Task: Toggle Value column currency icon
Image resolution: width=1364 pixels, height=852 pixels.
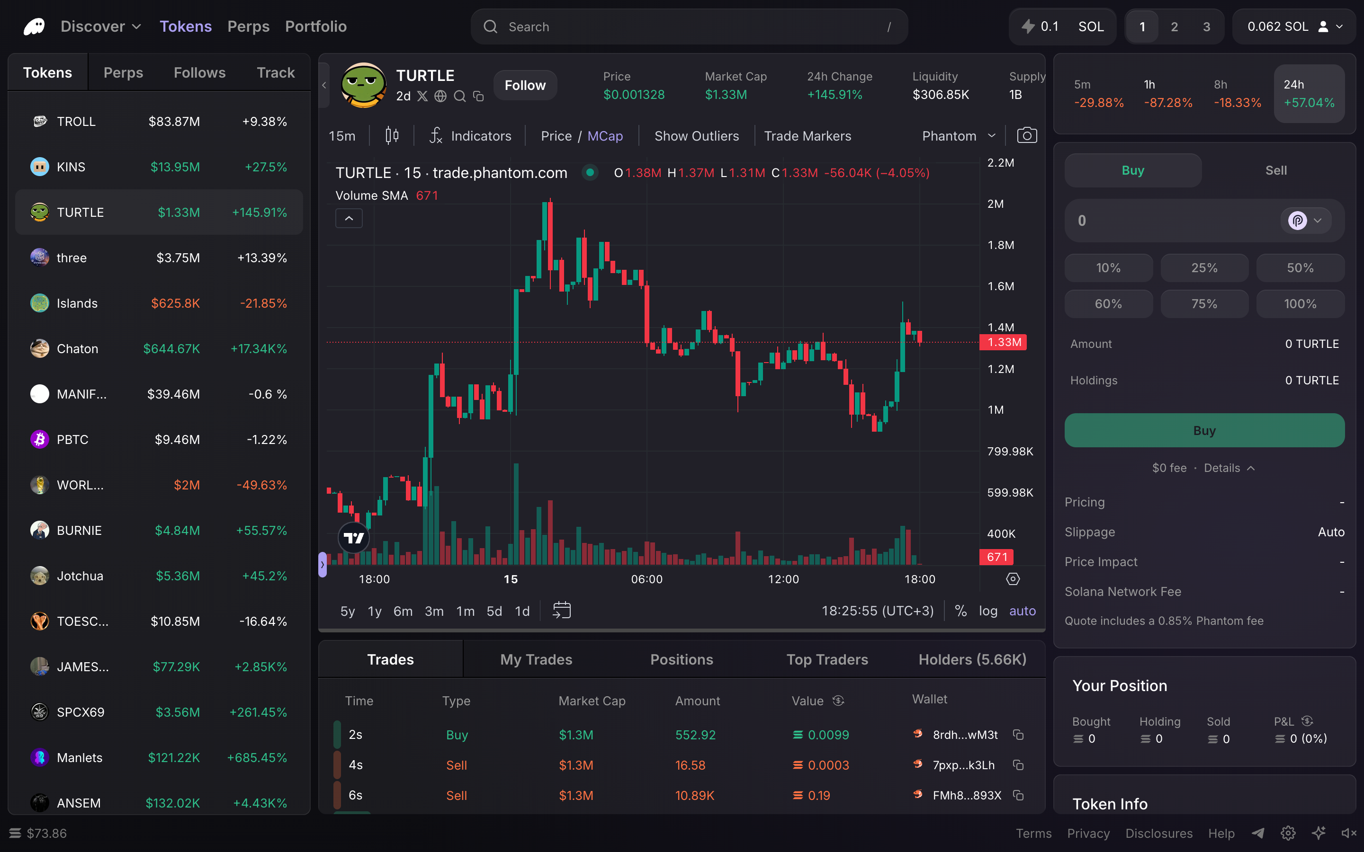Action: [839, 701]
